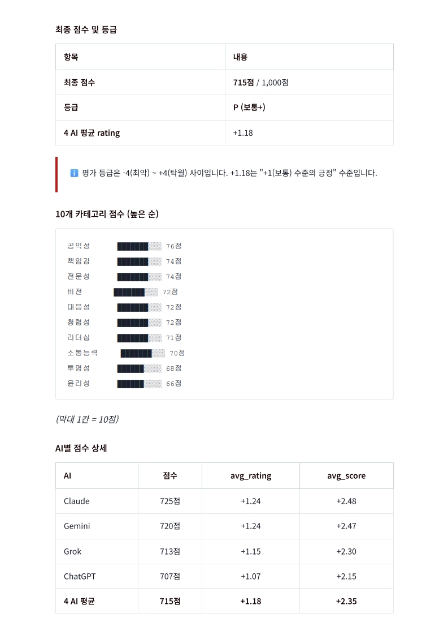Click ChatGPT's +1.07 avg_rating cell
Image resolution: width=448 pixels, height=635 pixels.
pos(250,576)
